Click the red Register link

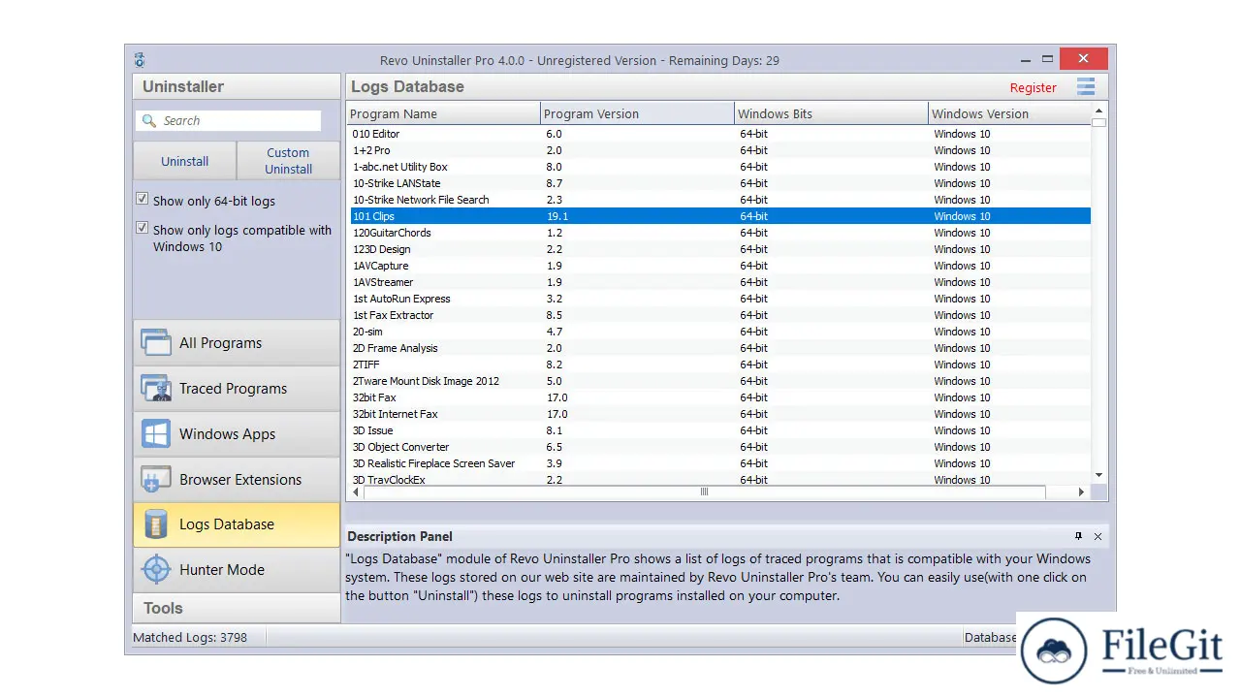click(x=1033, y=87)
